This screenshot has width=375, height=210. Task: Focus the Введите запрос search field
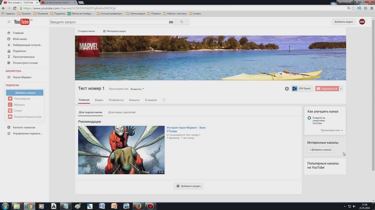point(112,22)
